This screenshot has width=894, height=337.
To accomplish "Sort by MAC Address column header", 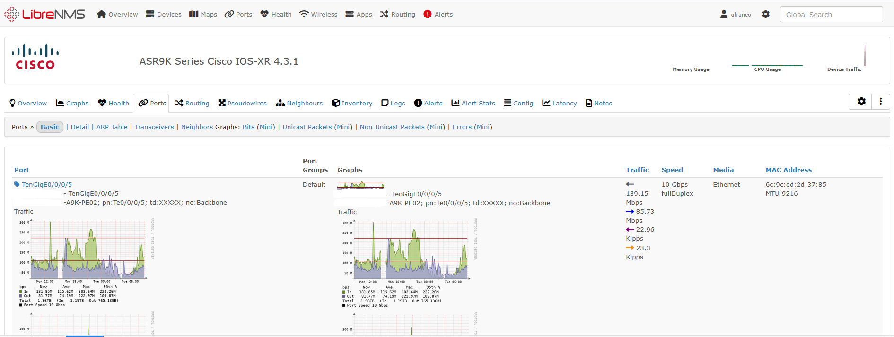I will 789,170.
